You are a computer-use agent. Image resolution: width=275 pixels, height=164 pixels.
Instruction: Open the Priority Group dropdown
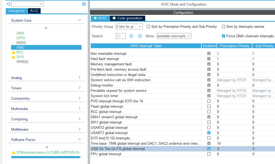(129, 27)
